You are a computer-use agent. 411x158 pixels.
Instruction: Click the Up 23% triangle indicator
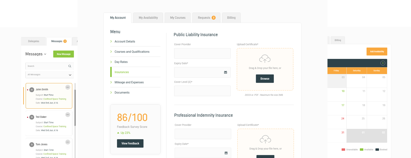pyautogui.click(x=118, y=133)
